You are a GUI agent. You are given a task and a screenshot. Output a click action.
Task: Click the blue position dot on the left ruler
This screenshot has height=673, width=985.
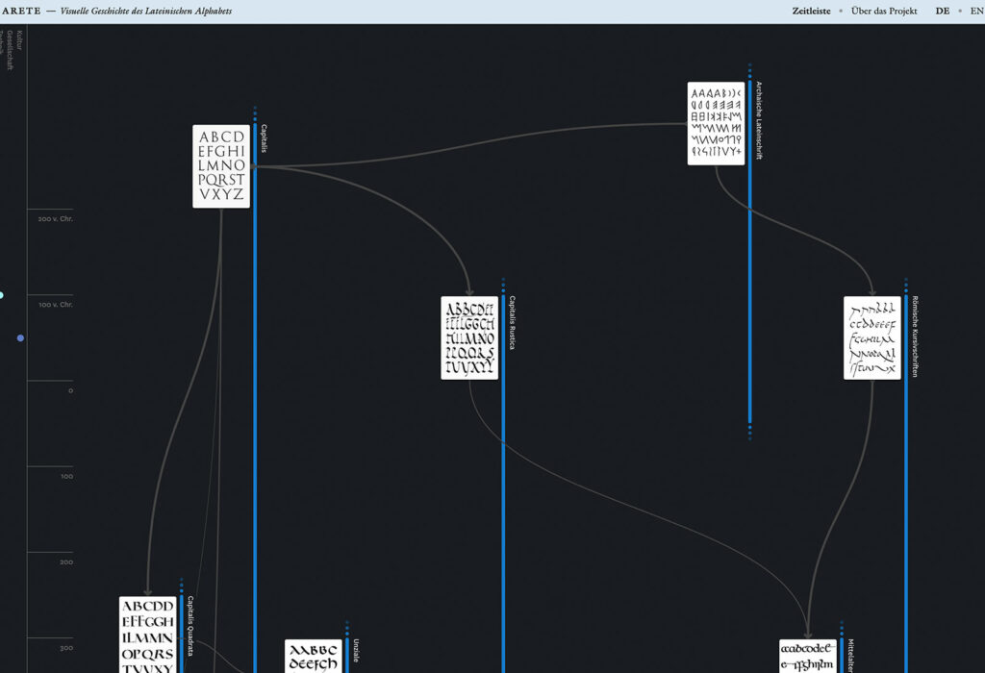tap(19, 337)
